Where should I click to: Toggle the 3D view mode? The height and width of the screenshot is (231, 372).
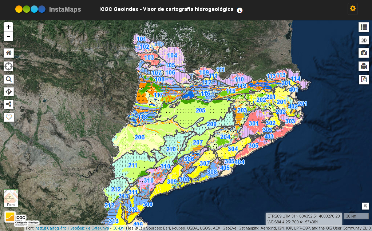[364, 40]
